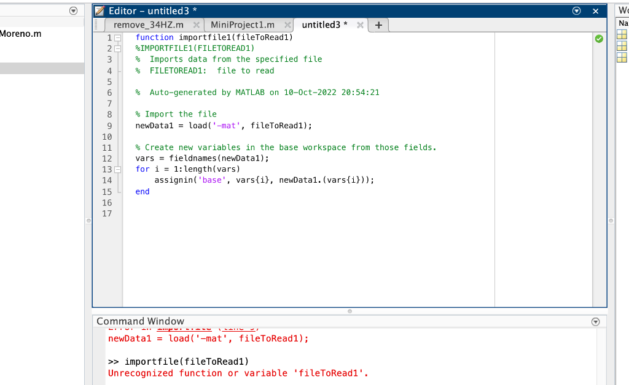This screenshot has height=385, width=629.
Task: Click empty line 17 in the editor
Action: (x=308, y=214)
